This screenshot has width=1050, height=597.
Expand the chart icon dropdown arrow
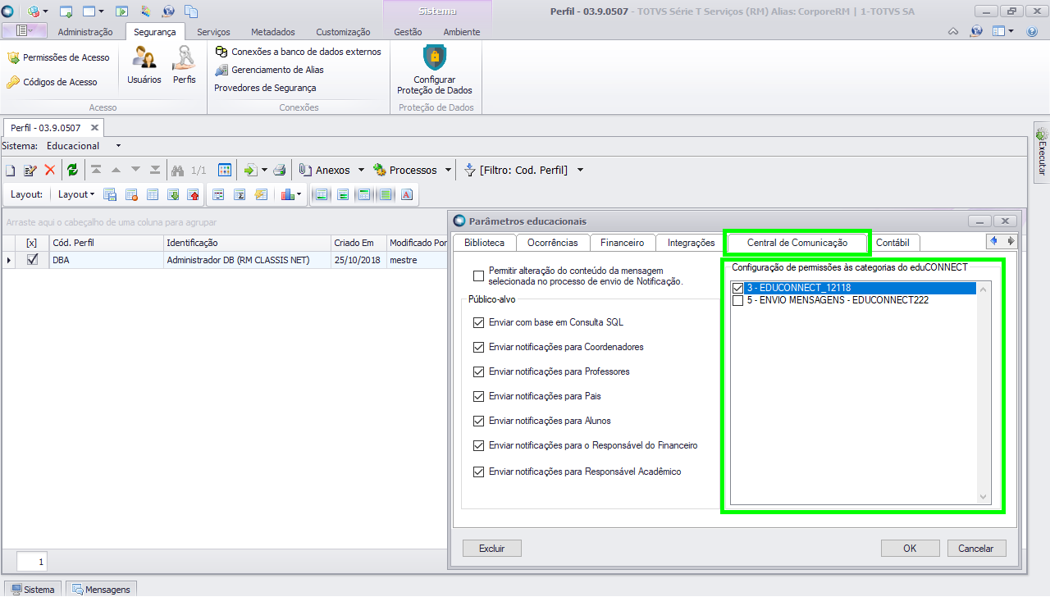(x=299, y=194)
